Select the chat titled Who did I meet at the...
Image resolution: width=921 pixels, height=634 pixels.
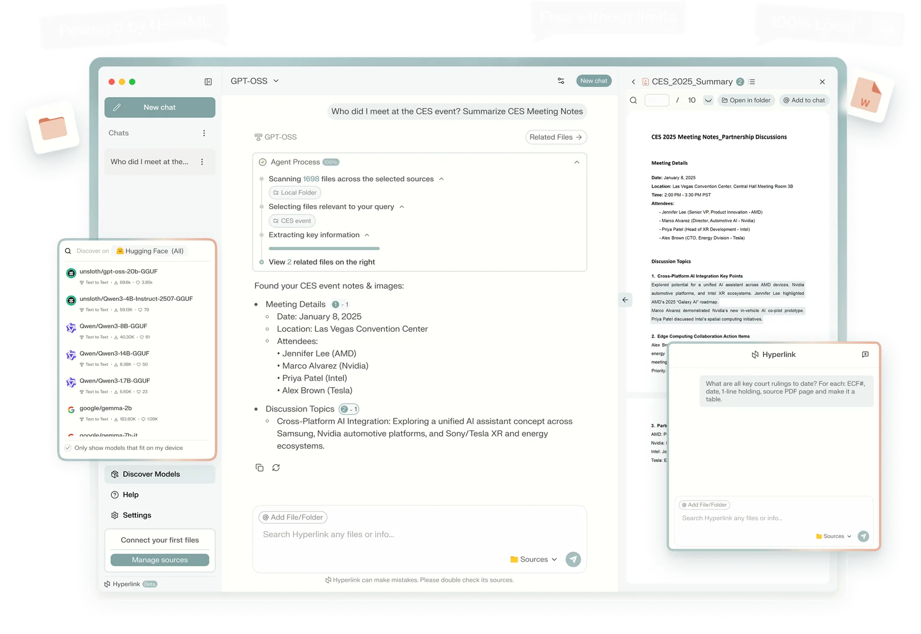(x=149, y=161)
